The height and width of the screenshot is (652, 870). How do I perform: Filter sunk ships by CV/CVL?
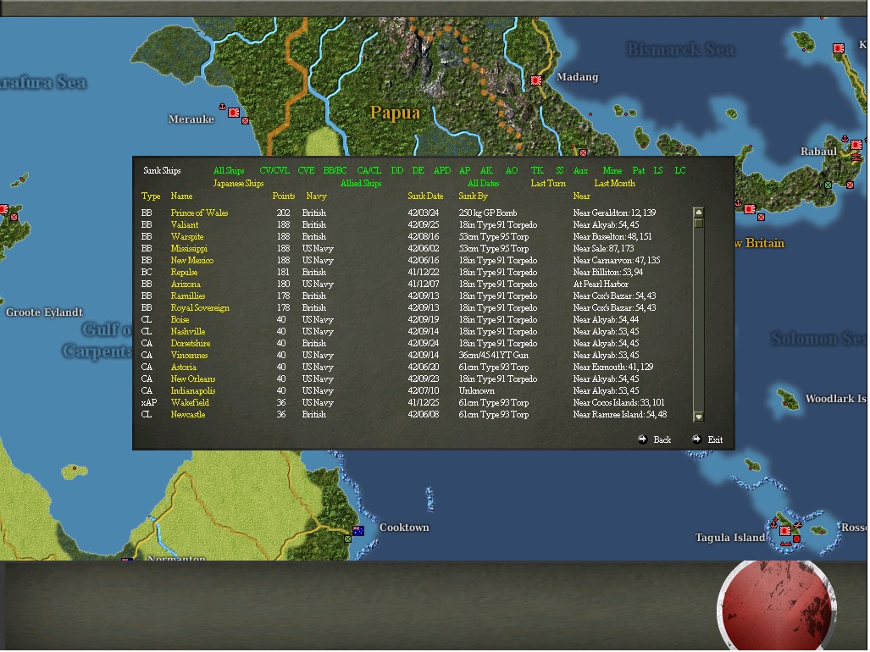pos(274,170)
